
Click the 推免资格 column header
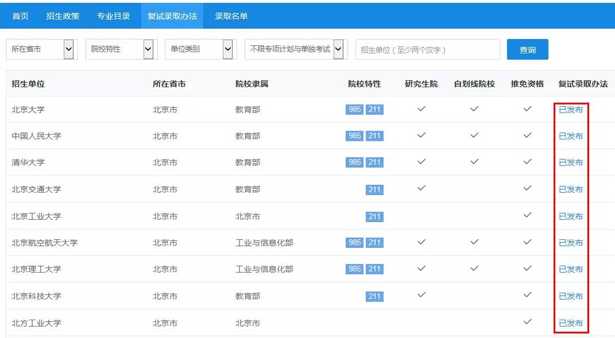pos(528,84)
